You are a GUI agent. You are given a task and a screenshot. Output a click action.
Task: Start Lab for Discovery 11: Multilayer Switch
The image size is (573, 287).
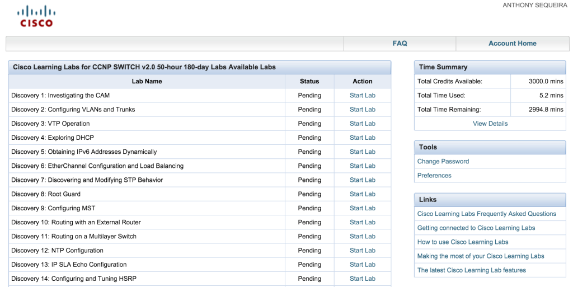[x=362, y=237]
